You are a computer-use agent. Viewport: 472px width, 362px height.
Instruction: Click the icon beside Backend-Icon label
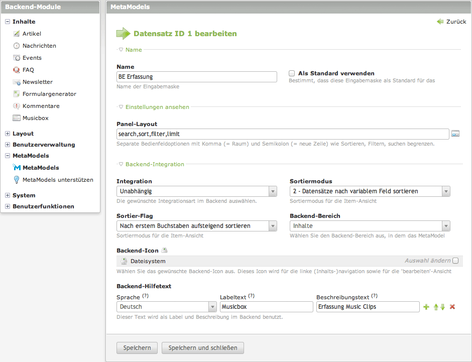tap(164, 251)
